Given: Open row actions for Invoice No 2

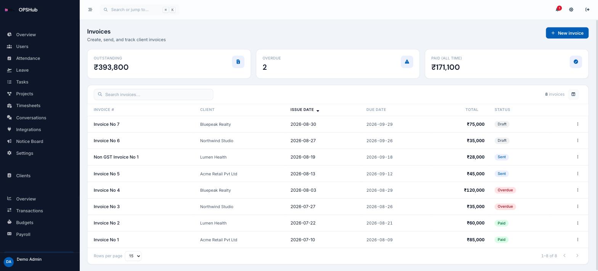Looking at the screenshot, I should point(577,223).
